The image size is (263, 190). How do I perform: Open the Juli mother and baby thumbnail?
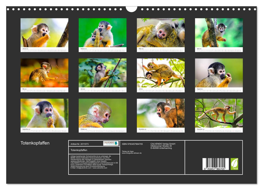[x=161, y=73]
